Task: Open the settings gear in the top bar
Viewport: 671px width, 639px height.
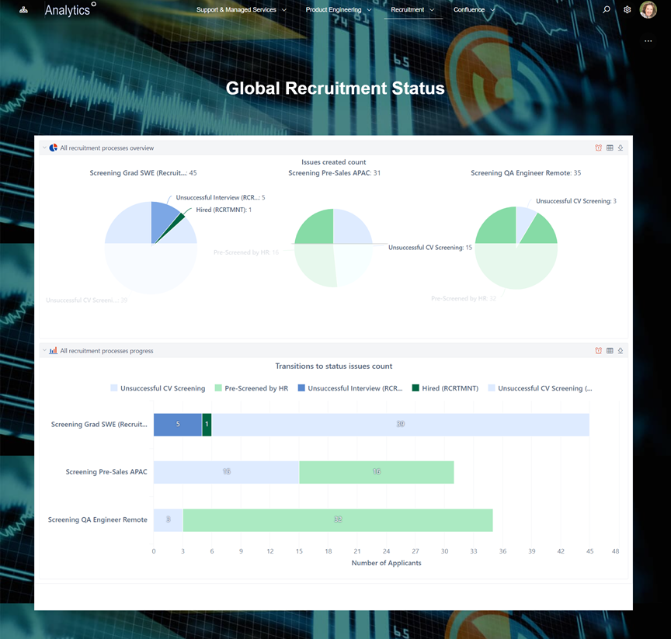Action: (627, 9)
